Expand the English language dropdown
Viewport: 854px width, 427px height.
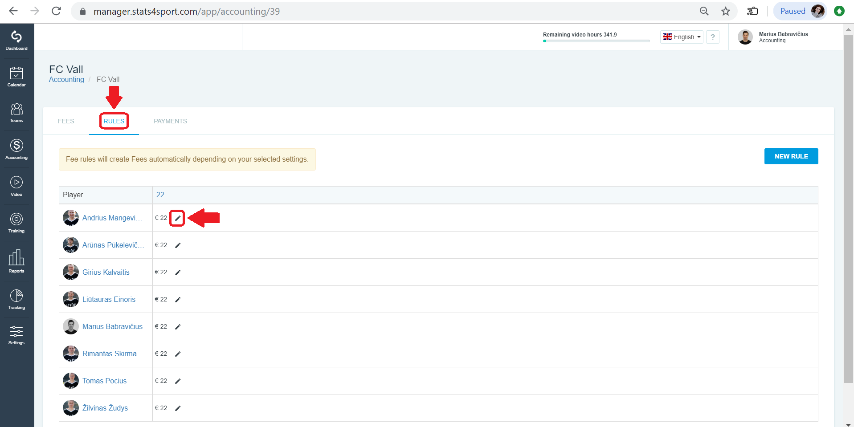(x=682, y=37)
